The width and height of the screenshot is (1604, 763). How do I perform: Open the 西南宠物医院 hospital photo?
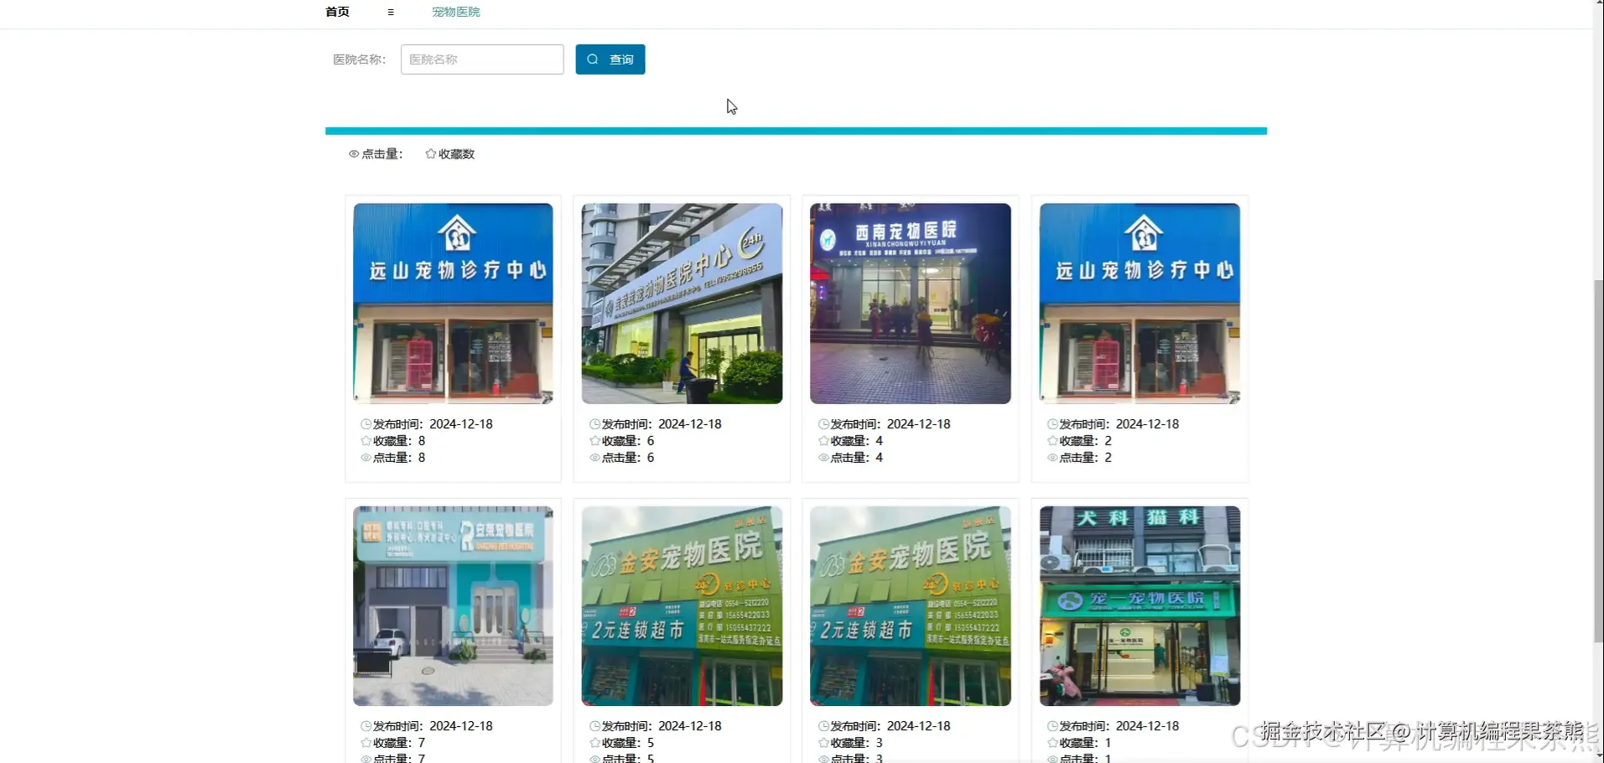(x=910, y=304)
